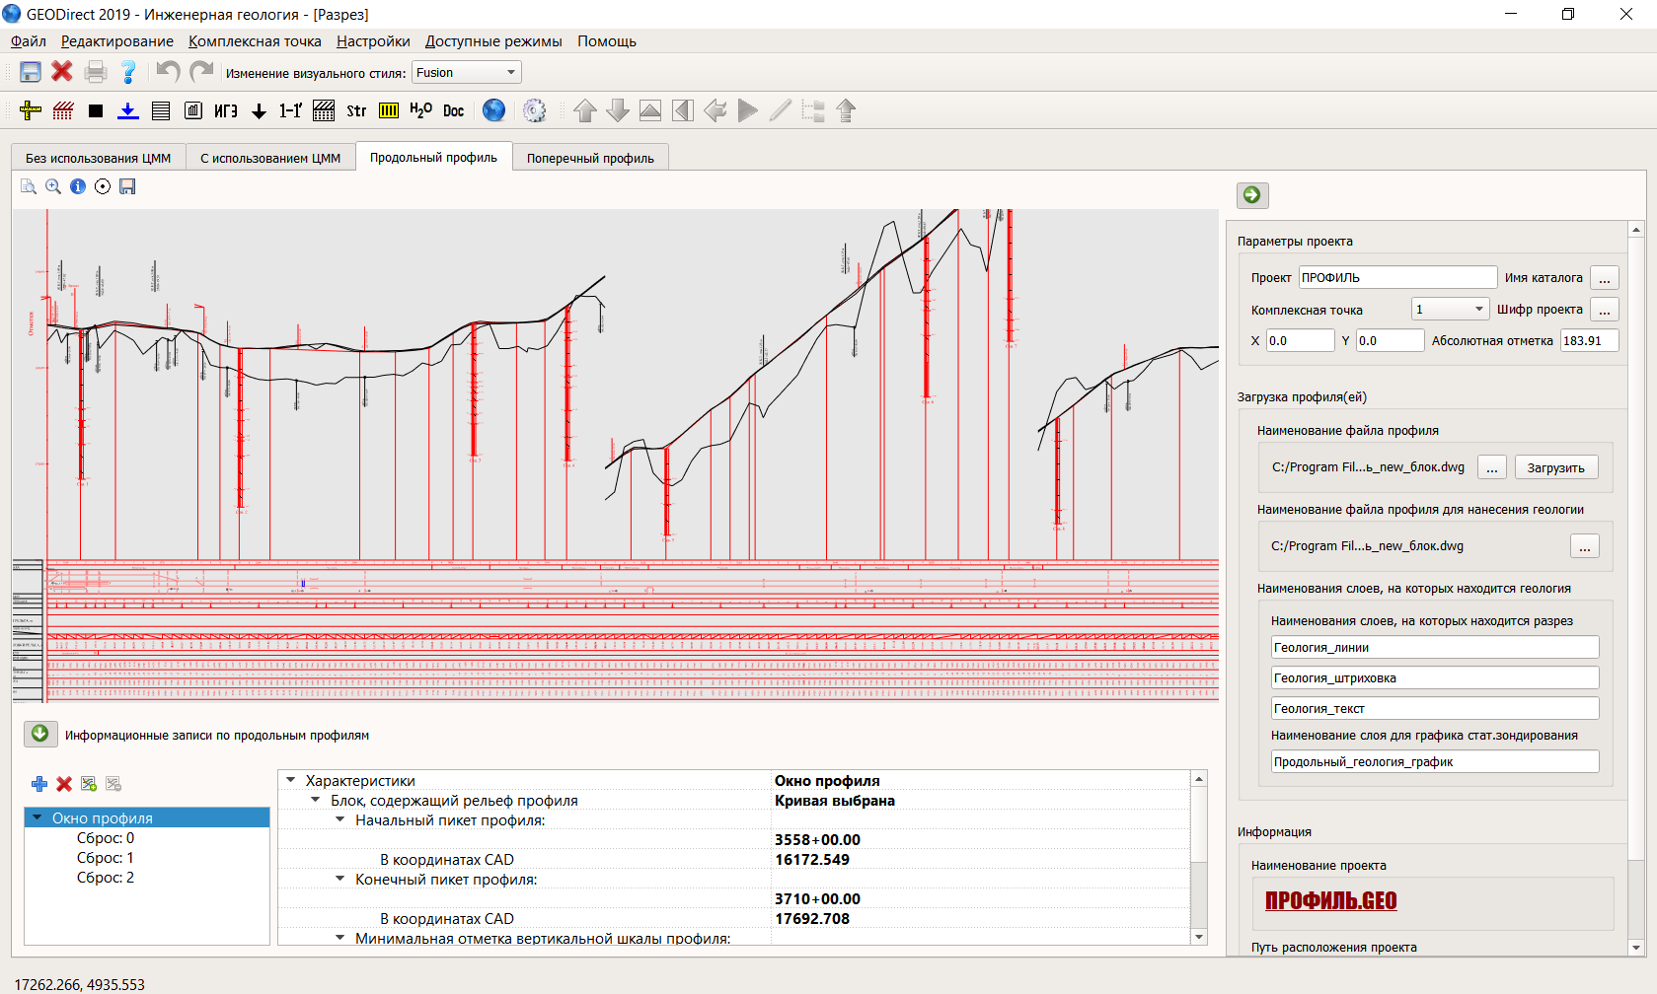Click the 1-1' section icon
Image resolution: width=1657 pixels, height=994 pixels.
pyautogui.click(x=290, y=110)
